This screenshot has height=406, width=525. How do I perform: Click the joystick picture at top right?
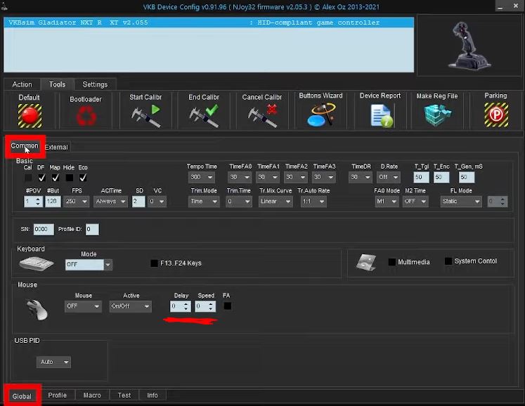tap(469, 46)
